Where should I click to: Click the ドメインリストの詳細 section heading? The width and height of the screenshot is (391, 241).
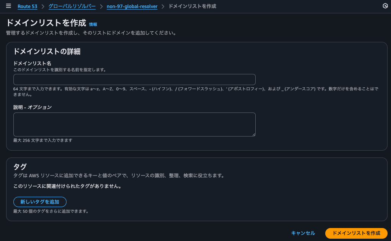[47, 51]
